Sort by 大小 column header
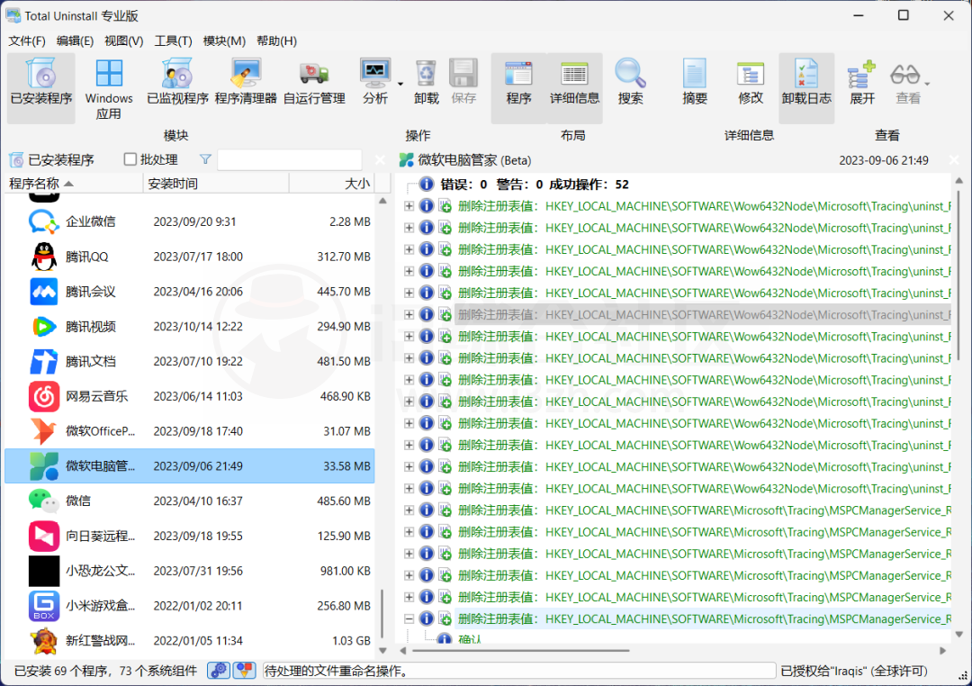 pyautogui.click(x=331, y=184)
